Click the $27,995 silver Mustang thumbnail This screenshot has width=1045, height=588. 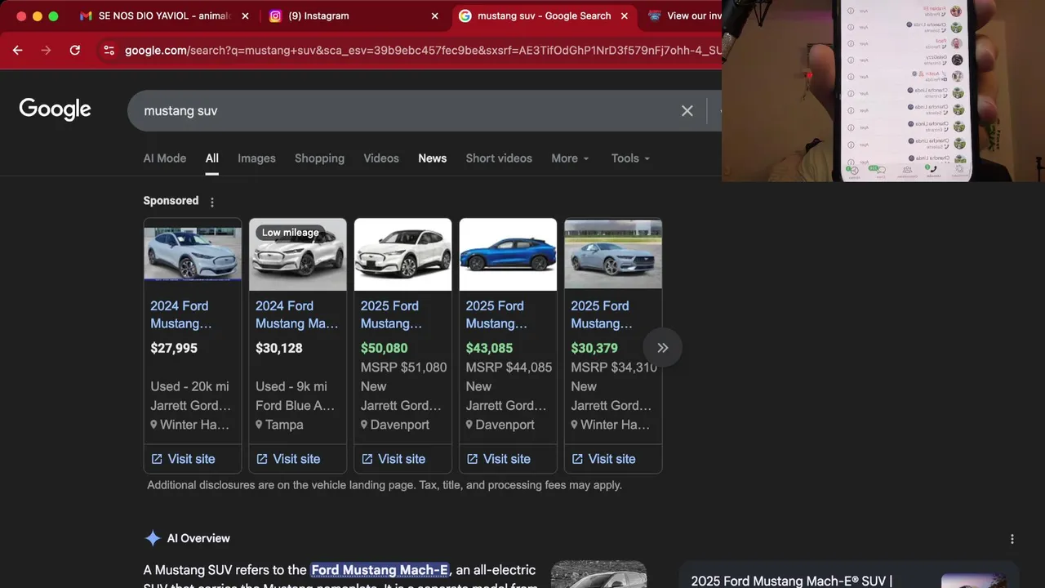click(x=193, y=254)
